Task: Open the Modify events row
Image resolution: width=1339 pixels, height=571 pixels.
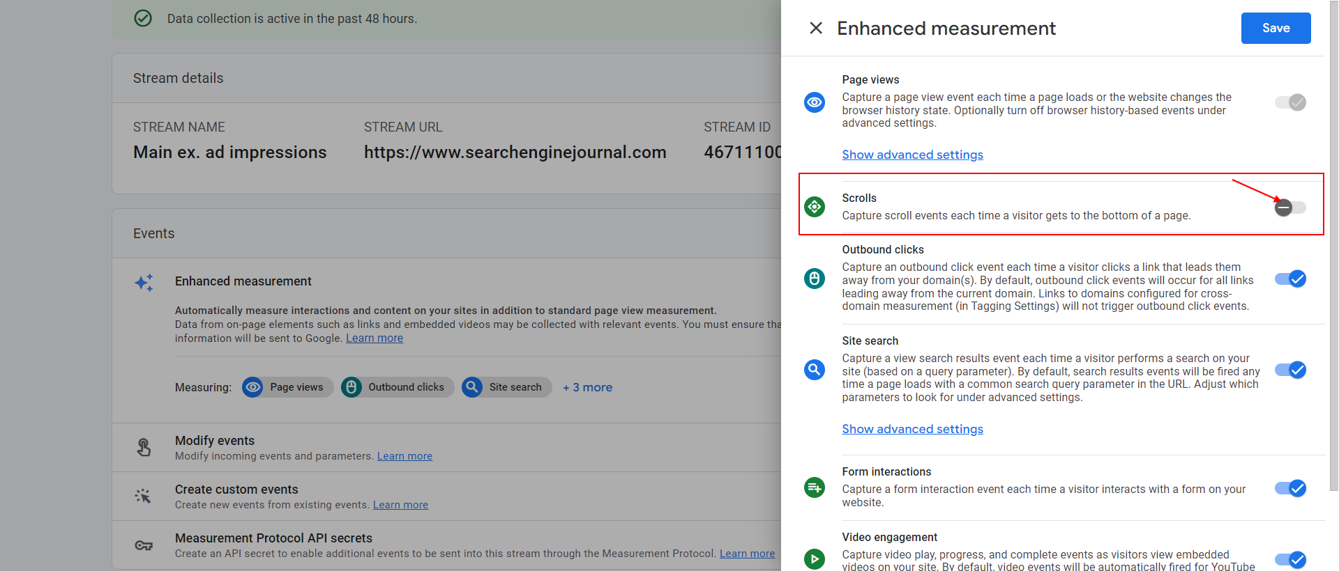Action: click(446, 448)
